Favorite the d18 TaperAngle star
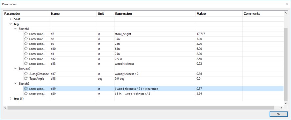The image size is (291, 120). coord(26,78)
